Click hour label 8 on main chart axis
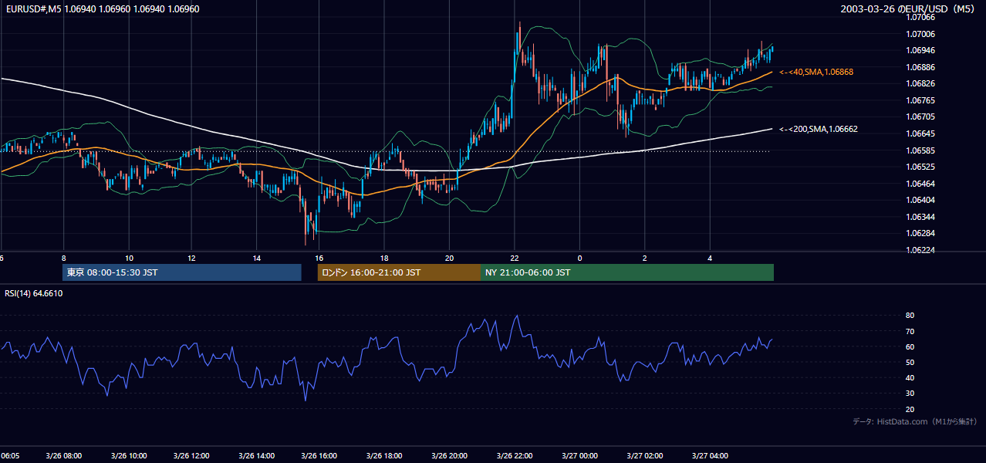 click(x=64, y=259)
